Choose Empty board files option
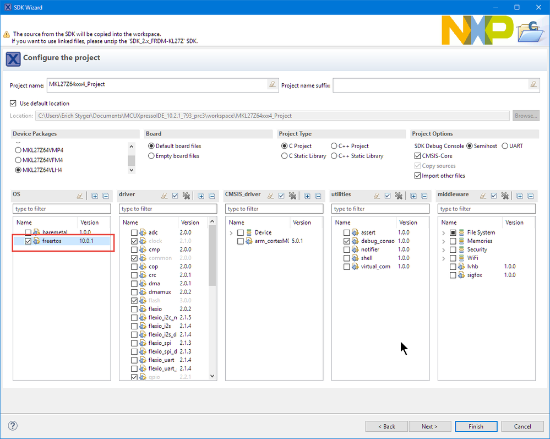This screenshot has width=550, height=439. coord(151,156)
